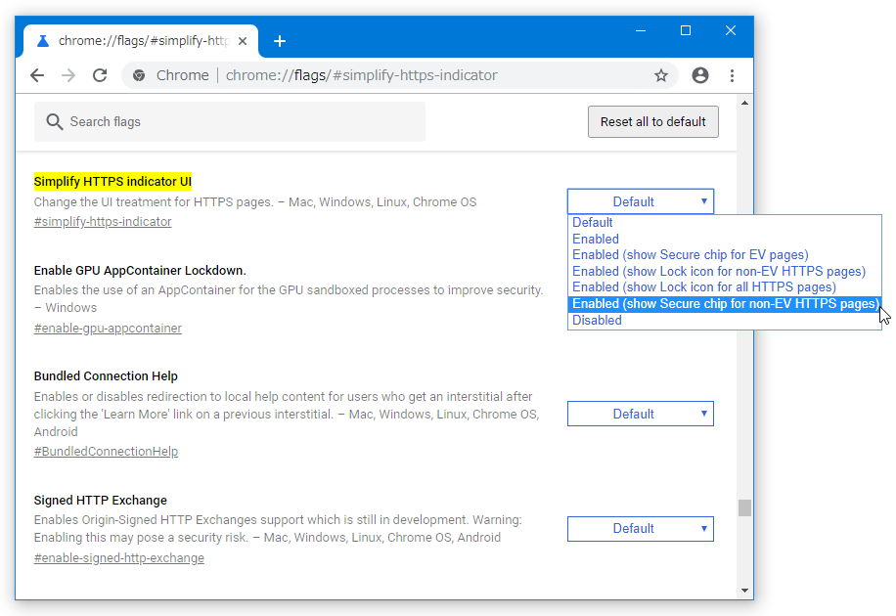Pick Enabled (show Secure chip for non-EV HTTPS pages)

[725, 304]
